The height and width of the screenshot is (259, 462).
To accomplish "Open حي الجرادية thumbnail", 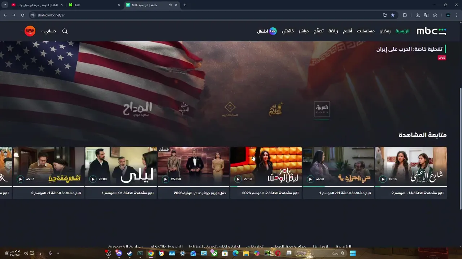I will tap(338, 166).
